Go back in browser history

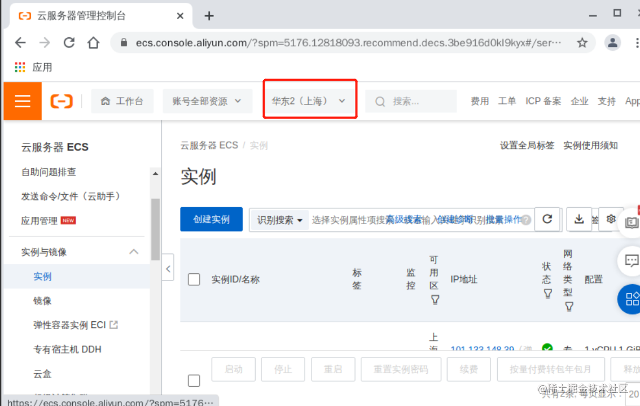20,42
